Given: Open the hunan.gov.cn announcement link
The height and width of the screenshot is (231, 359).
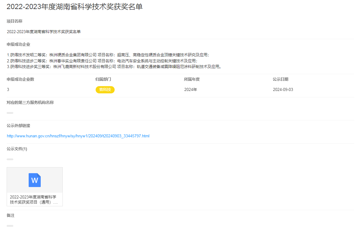Looking at the screenshot, I should 78,136.
